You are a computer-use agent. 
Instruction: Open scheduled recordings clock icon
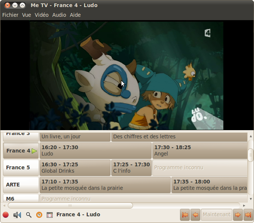[x=39, y=215]
